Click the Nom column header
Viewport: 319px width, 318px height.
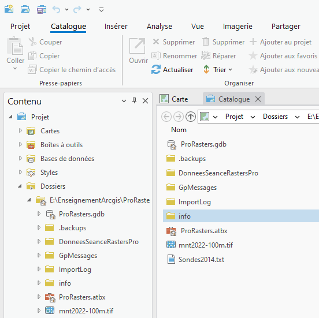[x=179, y=130]
